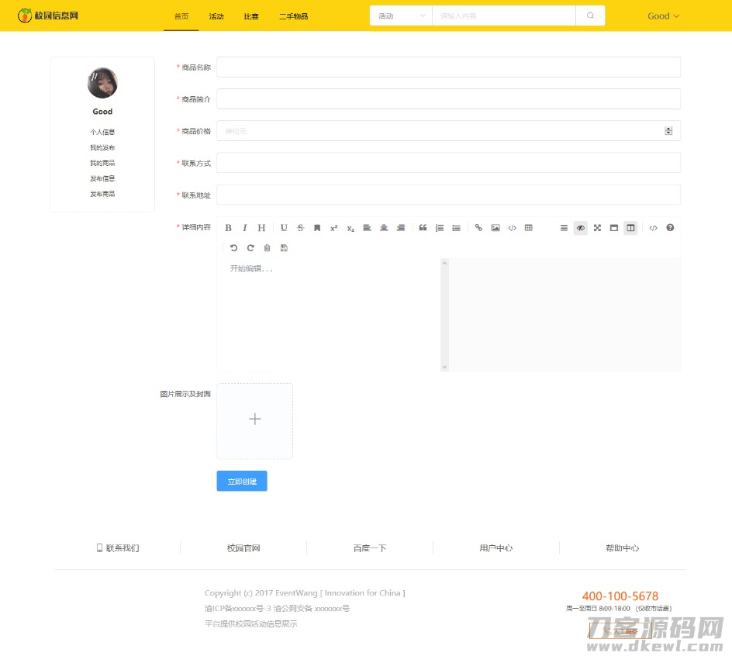Select the 比赛 navigation item
This screenshot has width=732, height=656.
[250, 16]
